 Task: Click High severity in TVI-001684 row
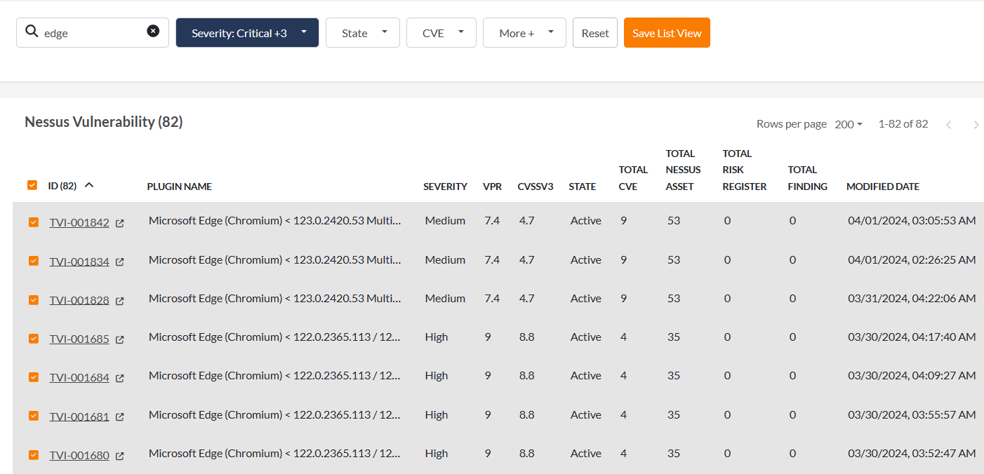[437, 376]
